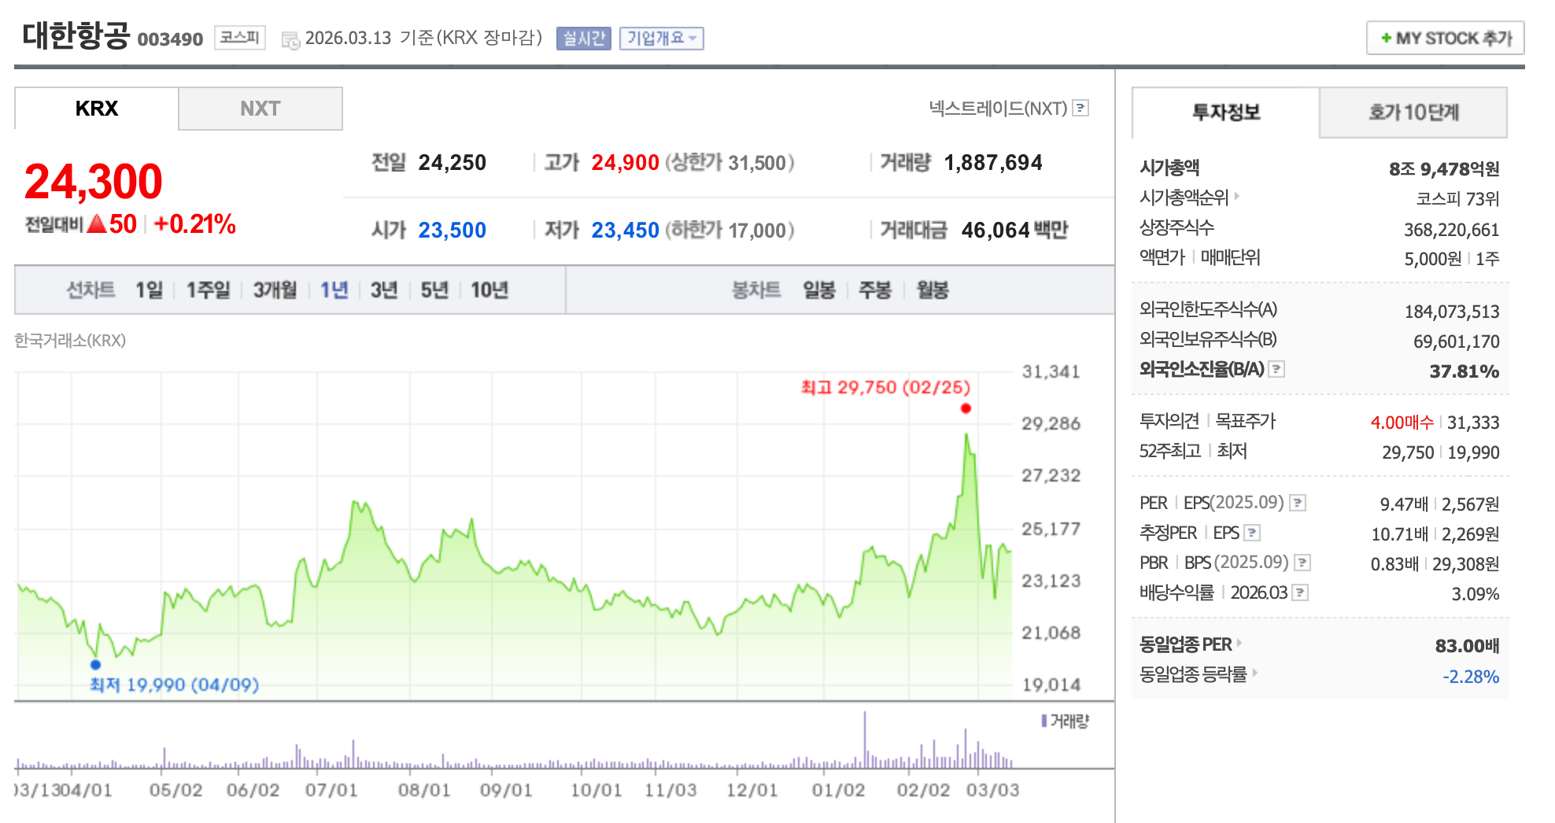This screenshot has width=1555, height=823.
Task: Click the 시가 value 23,500
Action: tap(452, 231)
